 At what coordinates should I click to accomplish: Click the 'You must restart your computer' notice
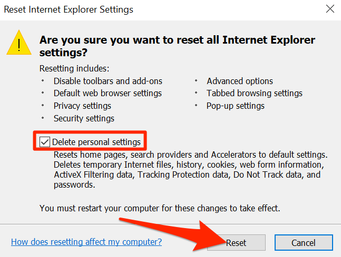(x=159, y=208)
